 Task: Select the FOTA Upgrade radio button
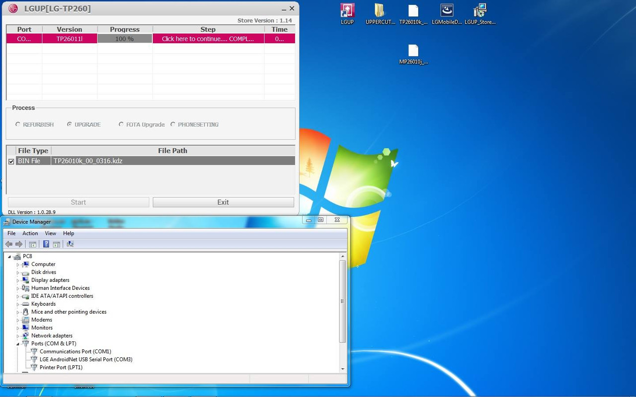tap(121, 125)
